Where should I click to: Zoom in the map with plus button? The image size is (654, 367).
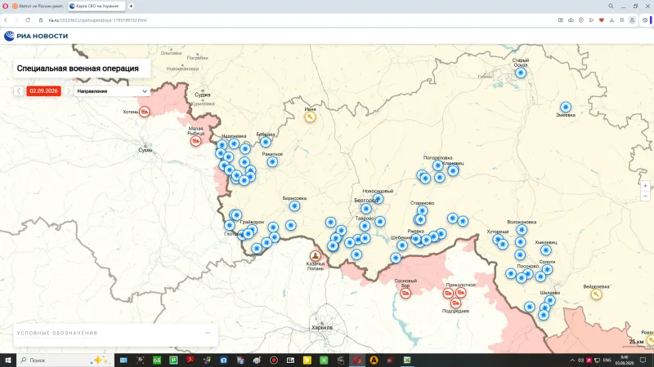pyautogui.click(x=645, y=186)
